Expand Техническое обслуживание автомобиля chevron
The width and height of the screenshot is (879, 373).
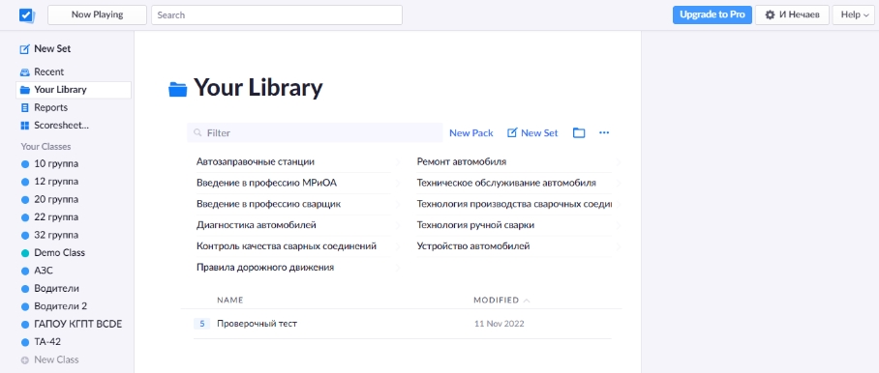tap(619, 184)
